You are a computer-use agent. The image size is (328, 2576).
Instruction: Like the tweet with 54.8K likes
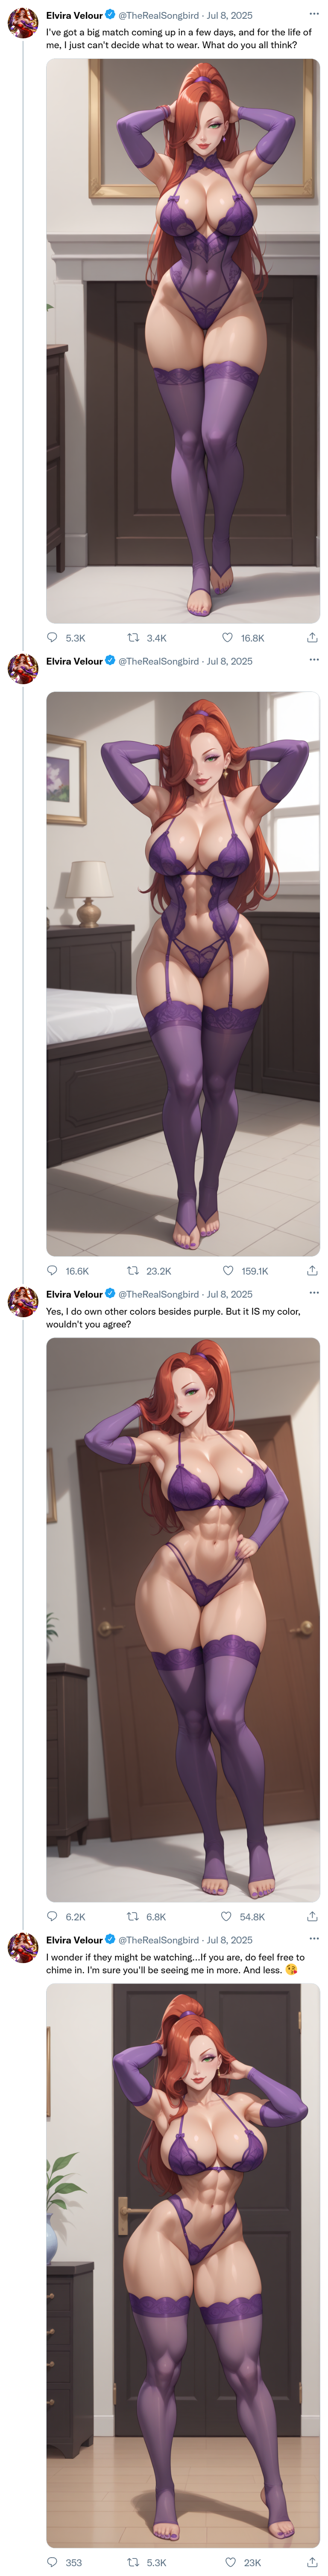coord(227,1916)
